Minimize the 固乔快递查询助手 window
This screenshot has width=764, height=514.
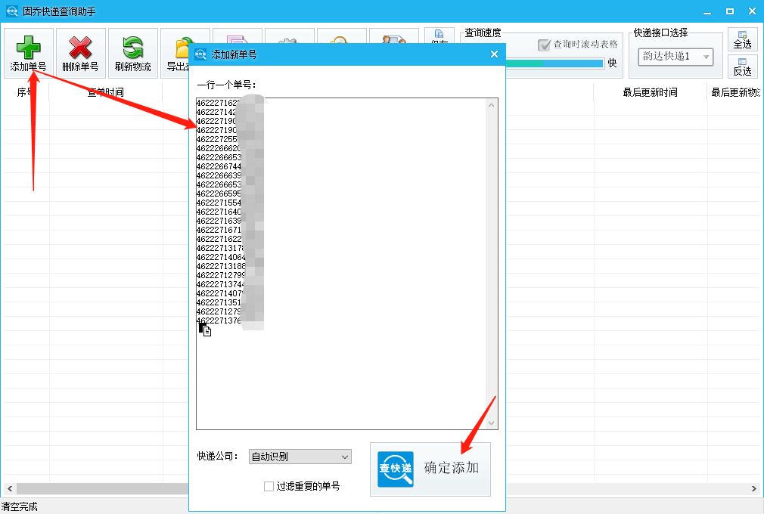click(x=707, y=11)
